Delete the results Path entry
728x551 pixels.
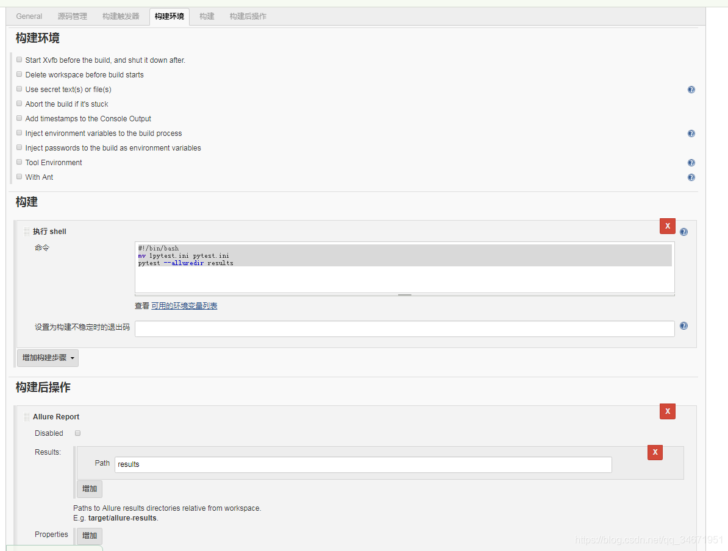pos(655,452)
